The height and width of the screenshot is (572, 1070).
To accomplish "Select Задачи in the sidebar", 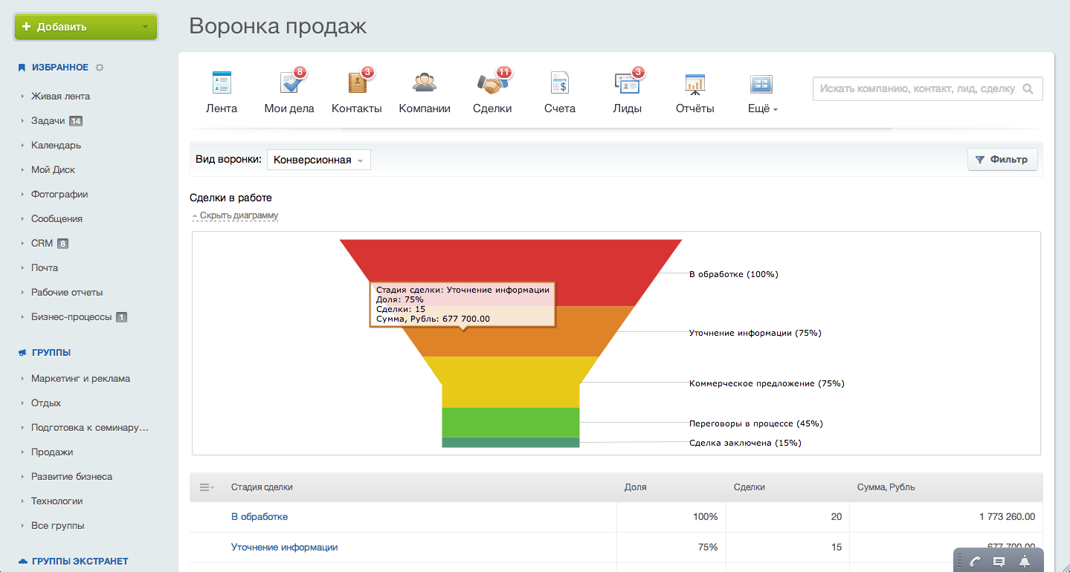I will 47,120.
